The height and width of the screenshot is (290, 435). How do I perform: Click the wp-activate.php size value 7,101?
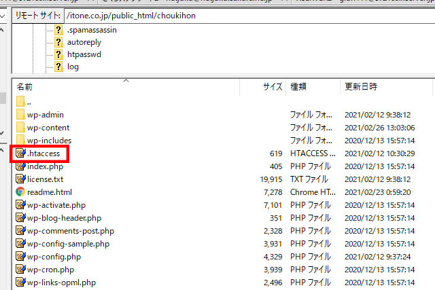[x=273, y=205]
